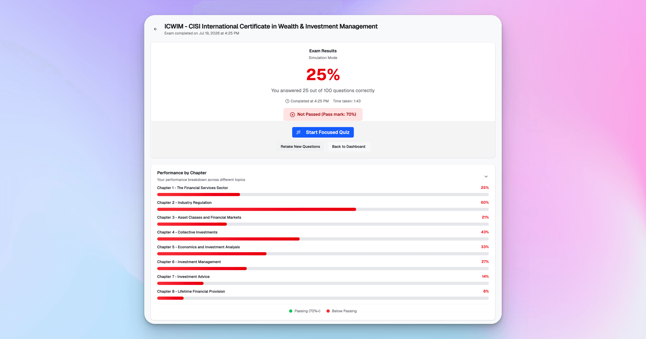Click 'Chapter 7 - Investment Advice' label
The width and height of the screenshot is (646, 339).
(x=183, y=277)
